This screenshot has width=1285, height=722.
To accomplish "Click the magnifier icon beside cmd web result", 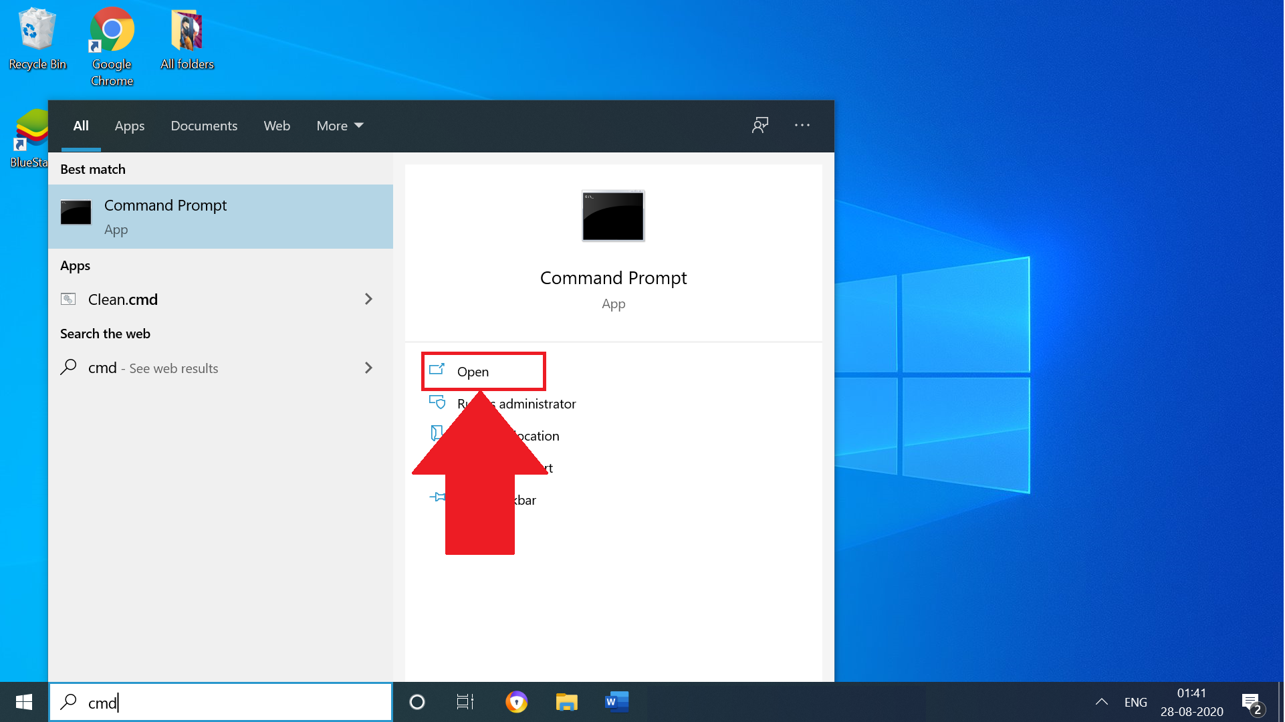I will tap(68, 367).
